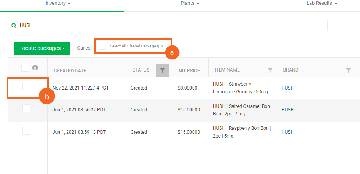Click the Unit Price column header
Viewport: 360px width, 174px height.
[187, 71]
